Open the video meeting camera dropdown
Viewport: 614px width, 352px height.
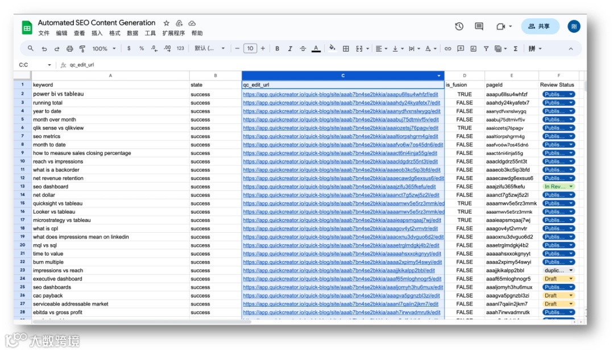[504, 26]
